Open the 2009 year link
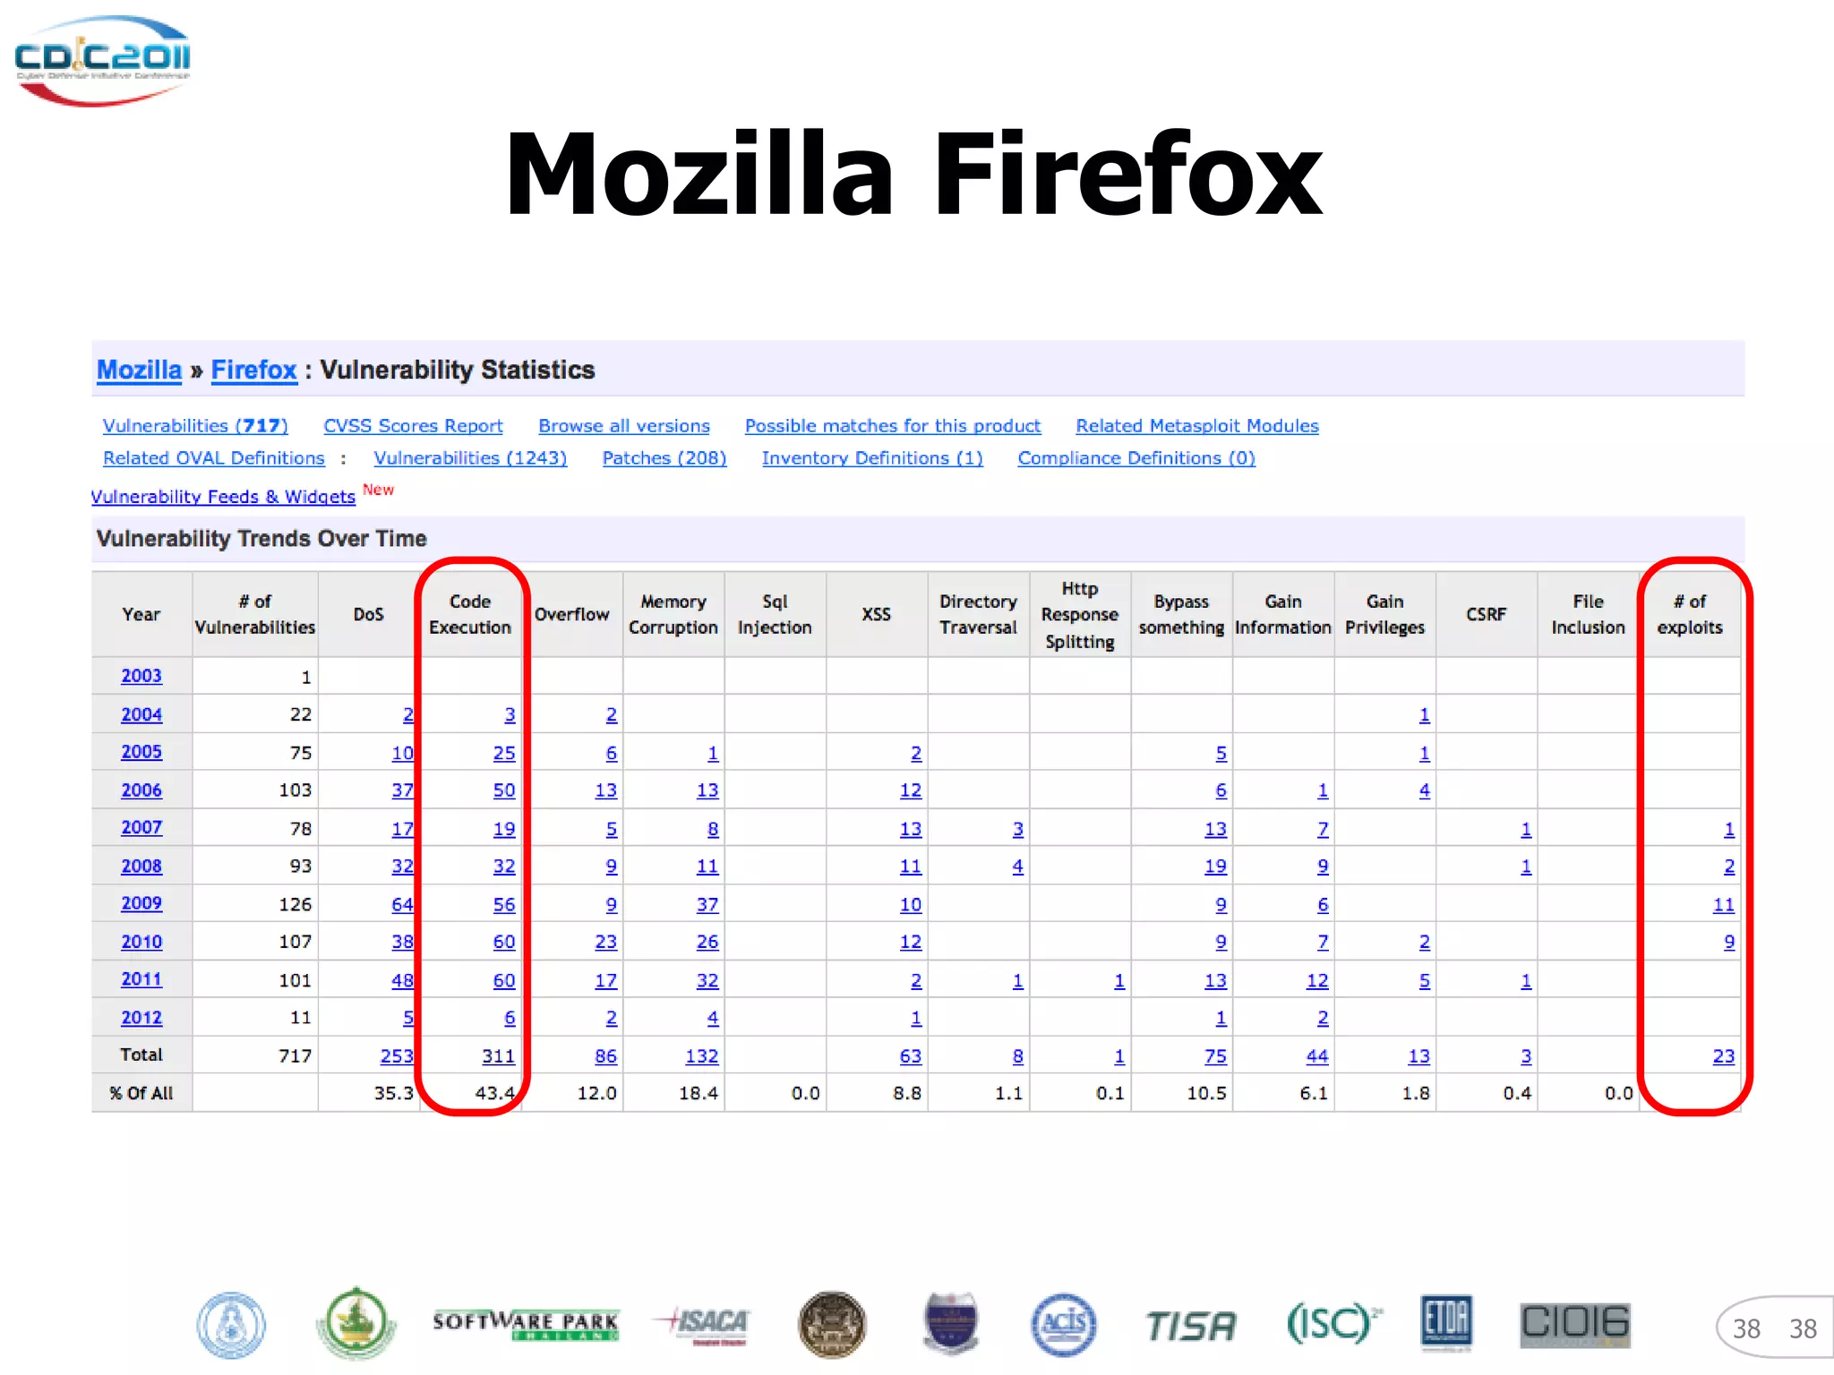 (x=141, y=904)
